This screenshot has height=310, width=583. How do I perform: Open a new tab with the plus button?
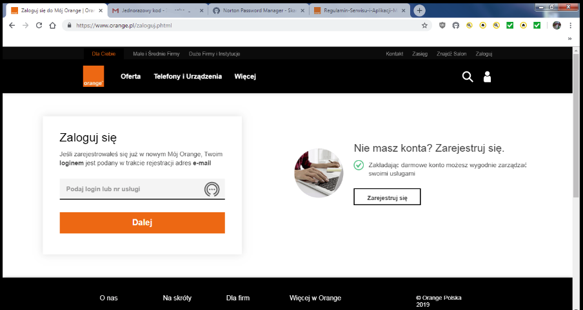click(x=419, y=11)
